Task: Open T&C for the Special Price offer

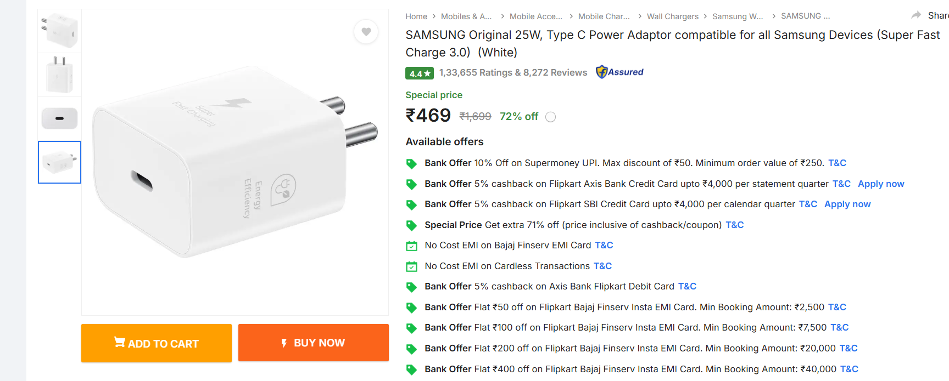Action: (734, 225)
